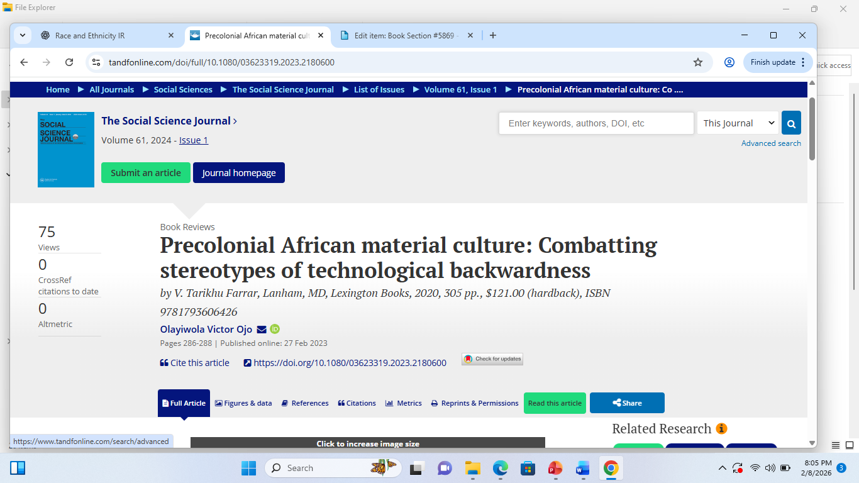Screen dimensions: 859x483
Task: Open the Advanced search link
Action: (771, 143)
